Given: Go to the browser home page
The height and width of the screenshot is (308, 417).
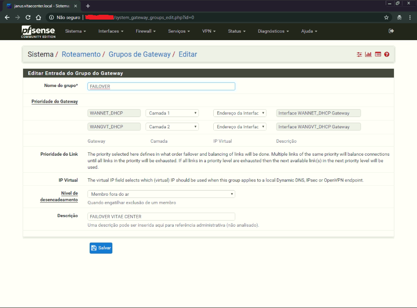Looking at the screenshot, I should pos(38,17).
